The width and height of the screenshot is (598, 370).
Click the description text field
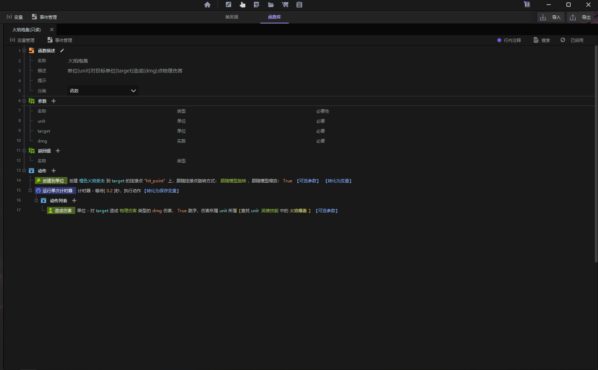point(125,71)
